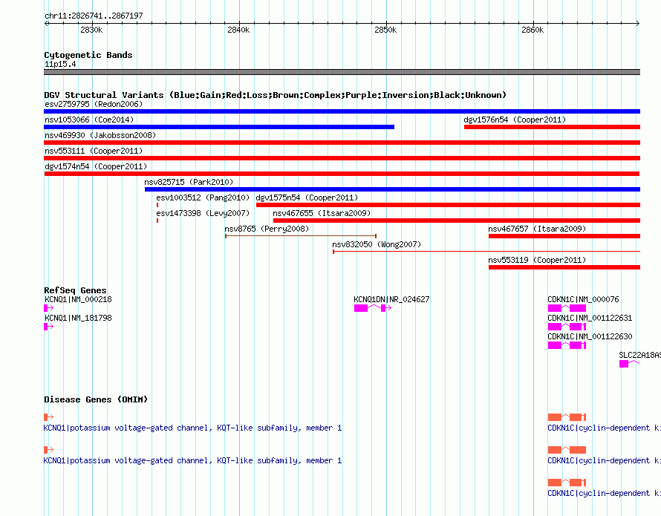Viewport: 661px width, 516px height.
Task: Click the second orange KCNQ1 OMIM glyph
Action: [48, 450]
